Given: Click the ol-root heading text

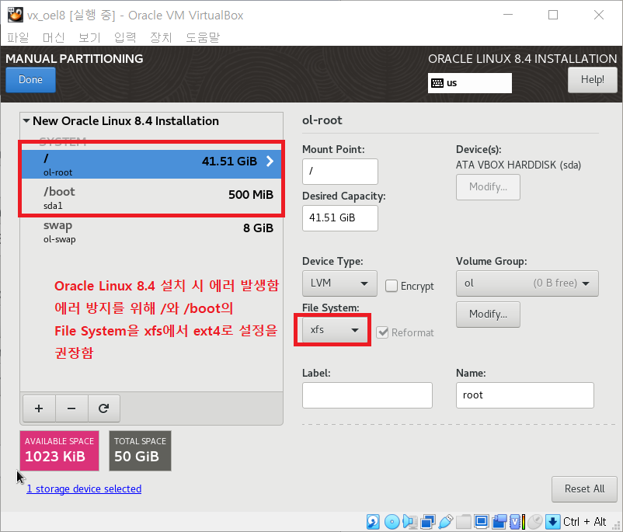Looking at the screenshot, I should 322,120.
